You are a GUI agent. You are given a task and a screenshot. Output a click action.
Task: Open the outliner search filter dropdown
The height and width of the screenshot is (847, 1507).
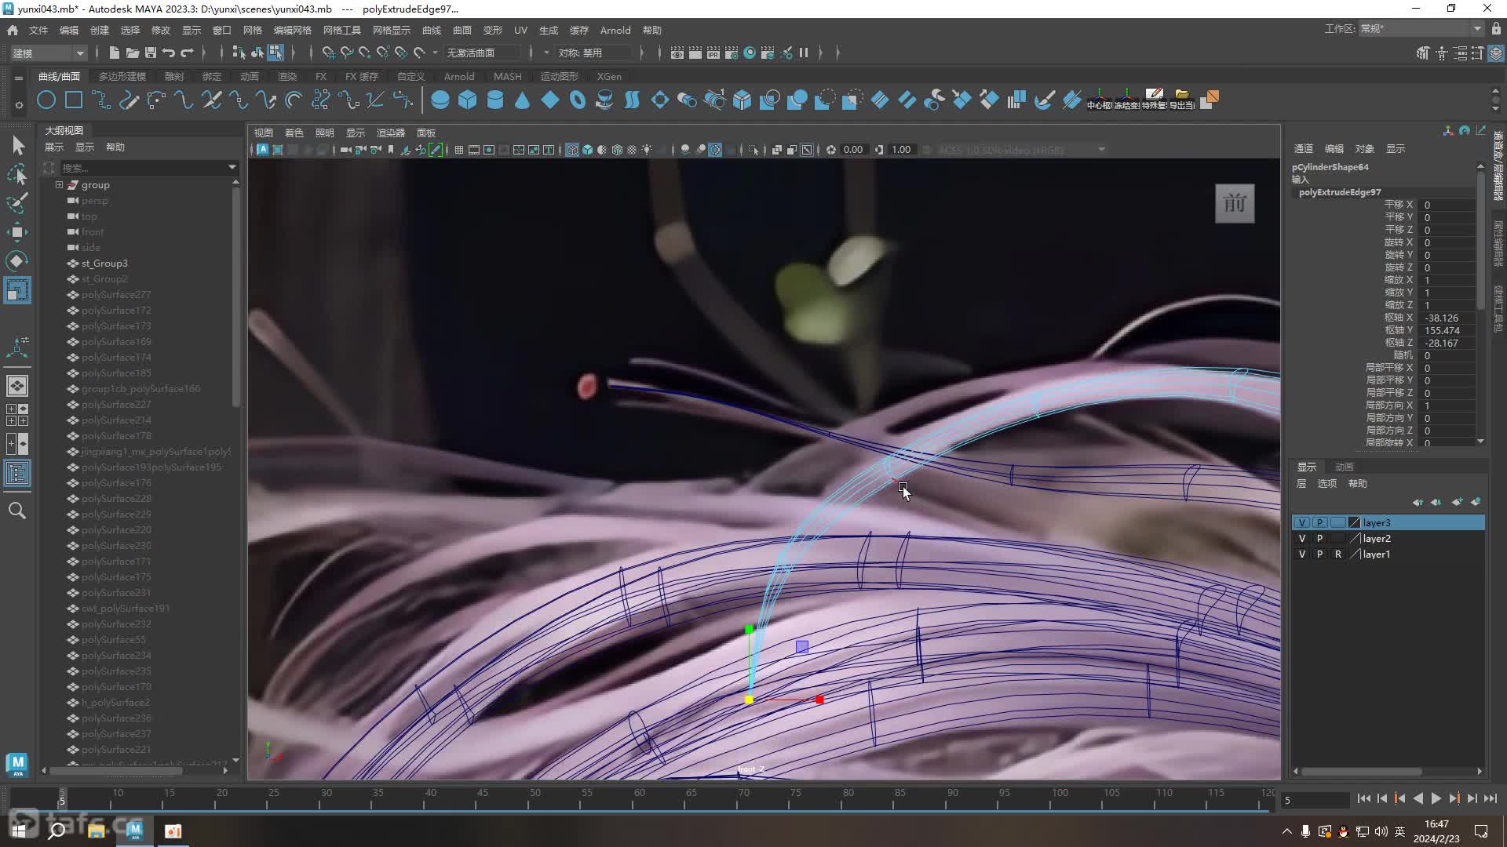tap(232, 167)
